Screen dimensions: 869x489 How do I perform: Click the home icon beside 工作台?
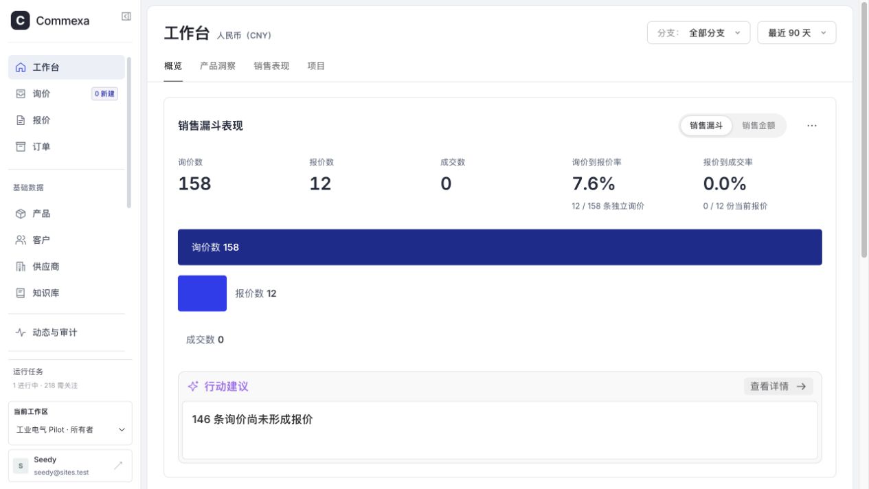pos(21,67)
